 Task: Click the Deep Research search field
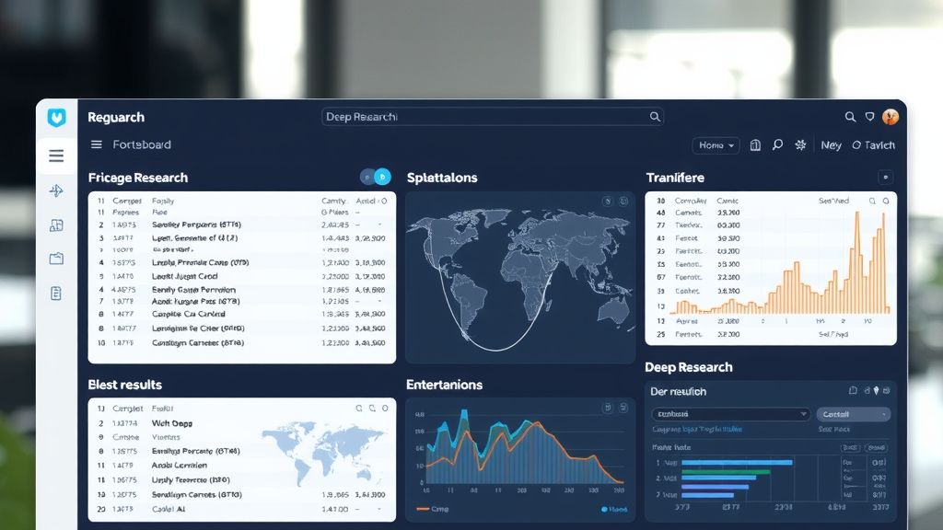click(x=492, y=117)
